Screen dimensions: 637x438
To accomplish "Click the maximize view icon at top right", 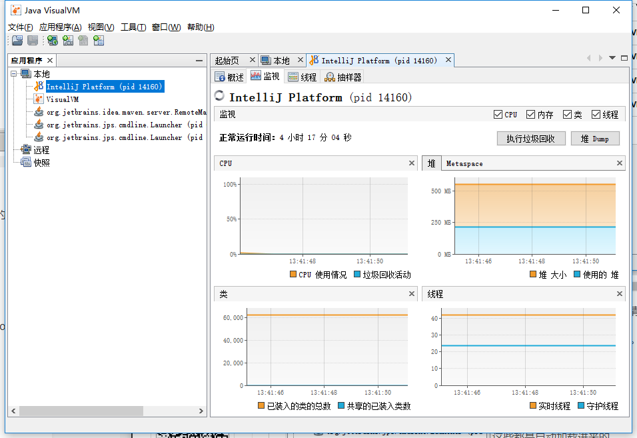I will coord(624,58).
